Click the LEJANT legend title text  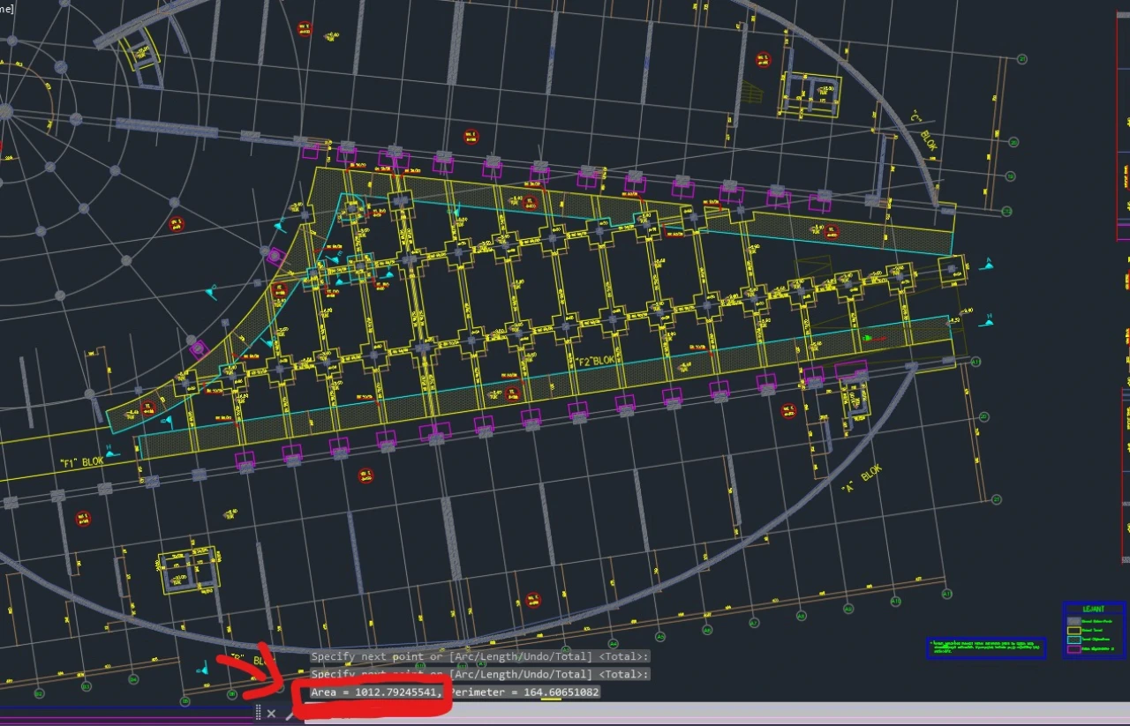pyautogui.click(x=1094, y=609)
